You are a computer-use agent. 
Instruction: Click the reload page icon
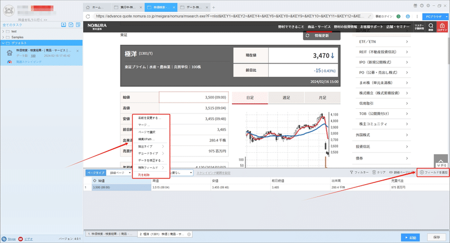click(88, 16)
